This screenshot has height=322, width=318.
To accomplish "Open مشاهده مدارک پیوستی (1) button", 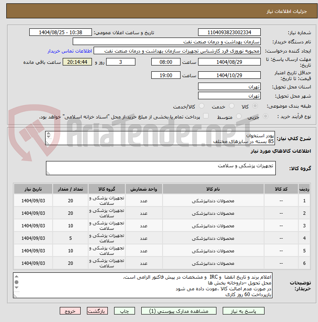I will [x=178, y=311].
